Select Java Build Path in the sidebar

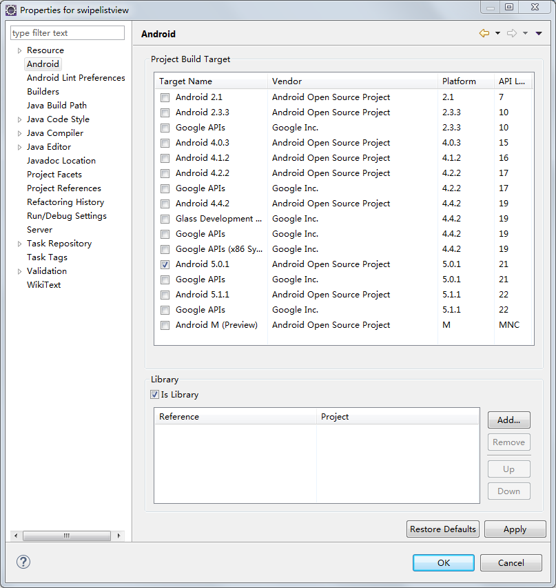(56, 106)
